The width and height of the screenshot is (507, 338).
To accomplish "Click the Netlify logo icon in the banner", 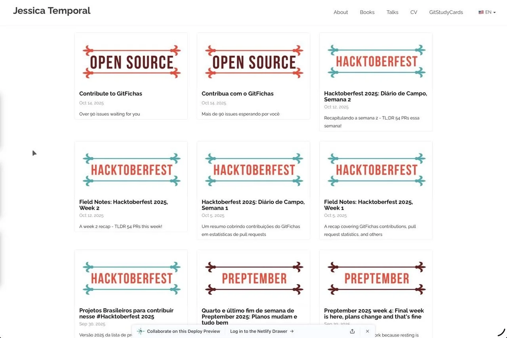I will pyautogui.click(x=140, y=331).
